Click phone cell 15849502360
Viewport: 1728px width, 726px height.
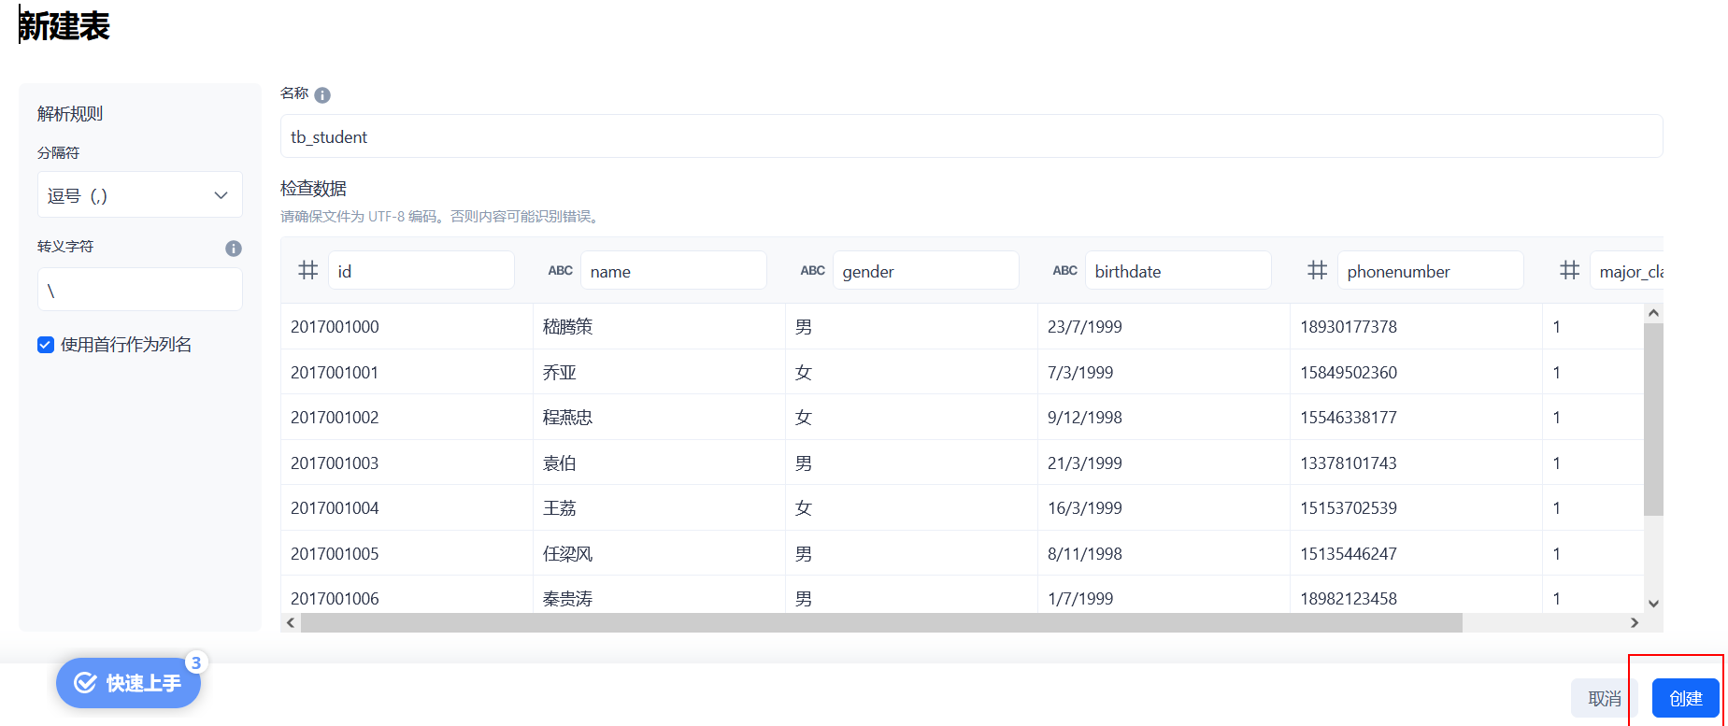click(1416, 372)
